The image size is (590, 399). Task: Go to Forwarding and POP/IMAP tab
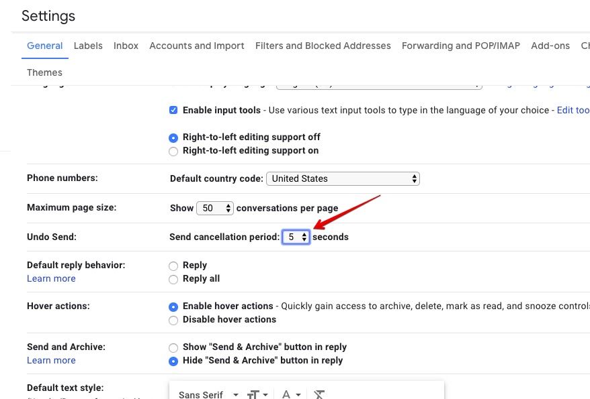(460, 46)
